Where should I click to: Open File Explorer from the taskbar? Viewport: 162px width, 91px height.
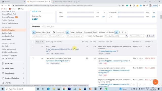coord(53,89)
